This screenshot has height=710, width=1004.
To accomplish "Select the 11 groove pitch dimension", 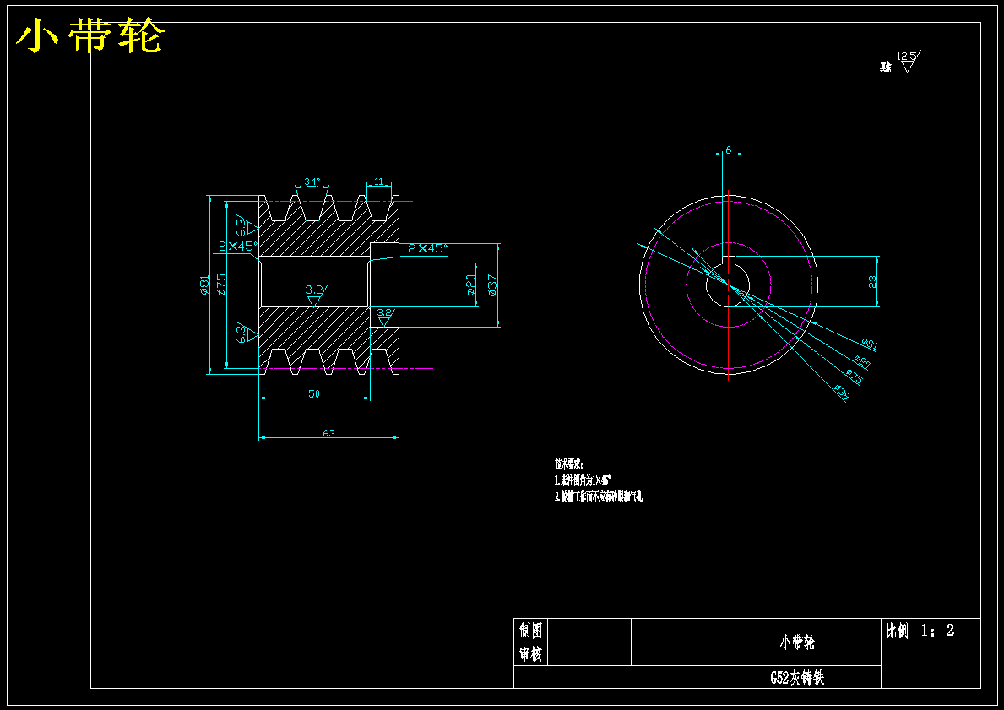I will (x=378, y=182).
